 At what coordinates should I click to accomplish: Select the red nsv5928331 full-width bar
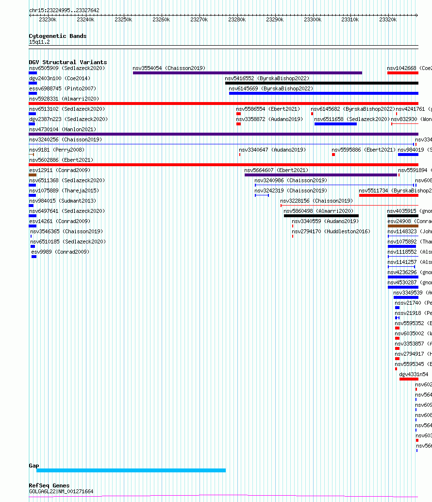coord(223,104)
